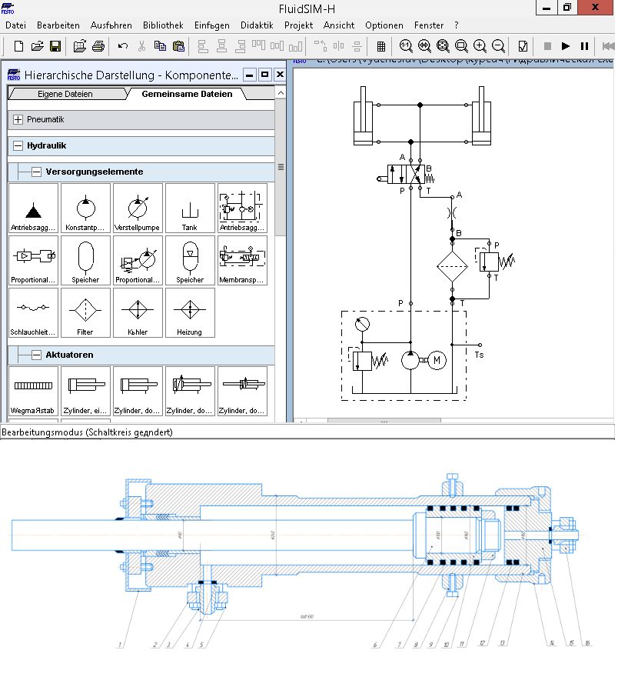618x677 pixels.
Task: Collapse the Aktuatoren group
Action: point(36,355)
